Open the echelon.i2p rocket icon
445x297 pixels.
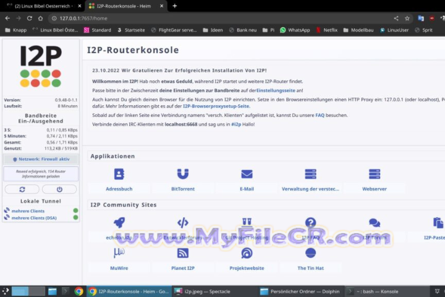click(x=119, y=223)
